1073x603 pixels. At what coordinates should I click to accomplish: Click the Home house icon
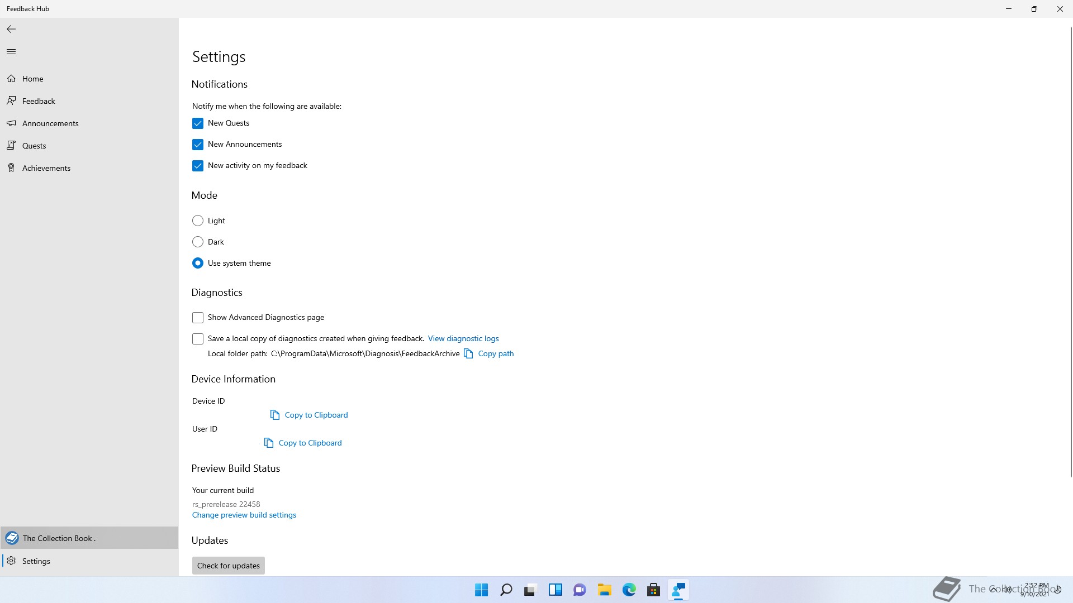pyautogui.click(x=11, y=79)
